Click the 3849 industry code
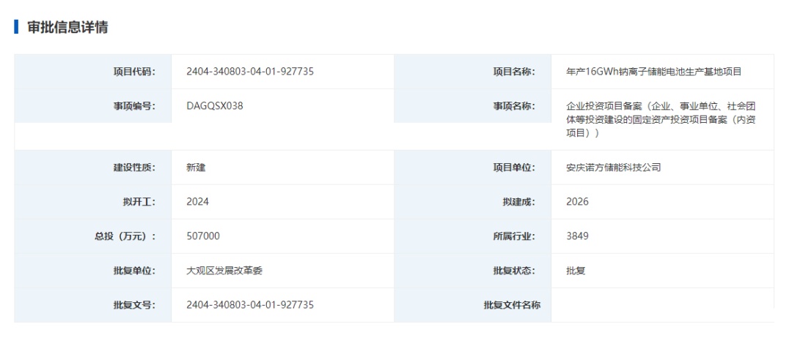 [x=577, y=236]
